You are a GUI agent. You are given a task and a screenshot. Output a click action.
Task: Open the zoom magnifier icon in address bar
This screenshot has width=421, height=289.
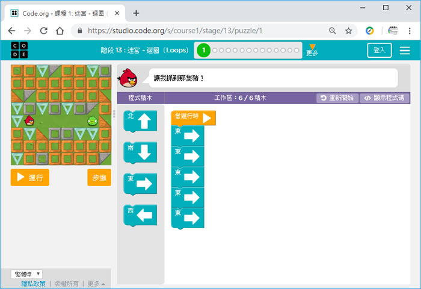(x=333, y=31)
